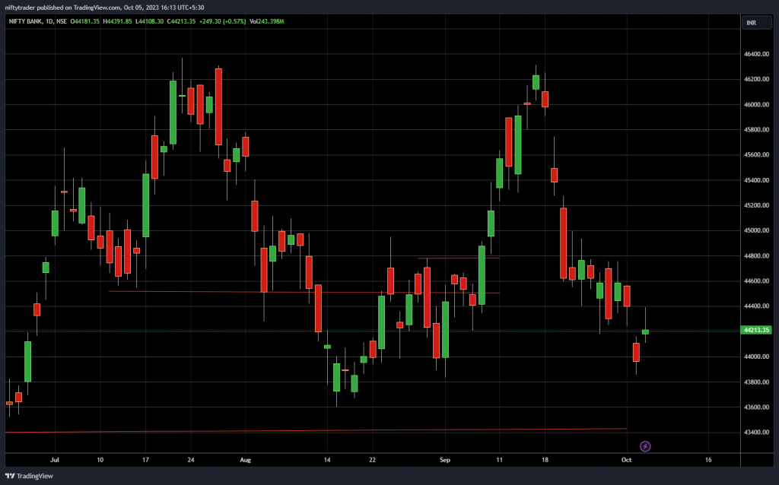The image size is (779, 485).
Task: Click the low value L44108.30
Action: (x=150, y=21)
